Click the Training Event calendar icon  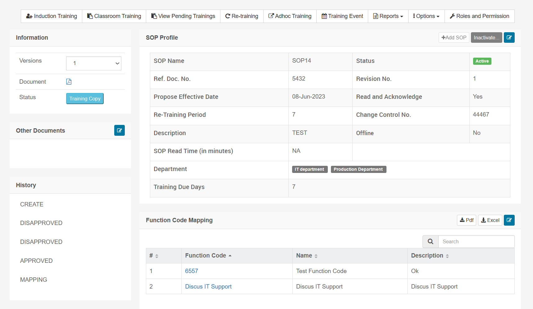pos(324,16)
